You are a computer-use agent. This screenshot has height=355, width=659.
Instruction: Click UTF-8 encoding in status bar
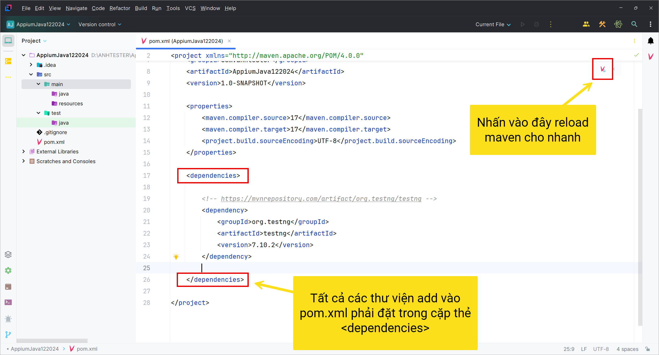(601, 349)
